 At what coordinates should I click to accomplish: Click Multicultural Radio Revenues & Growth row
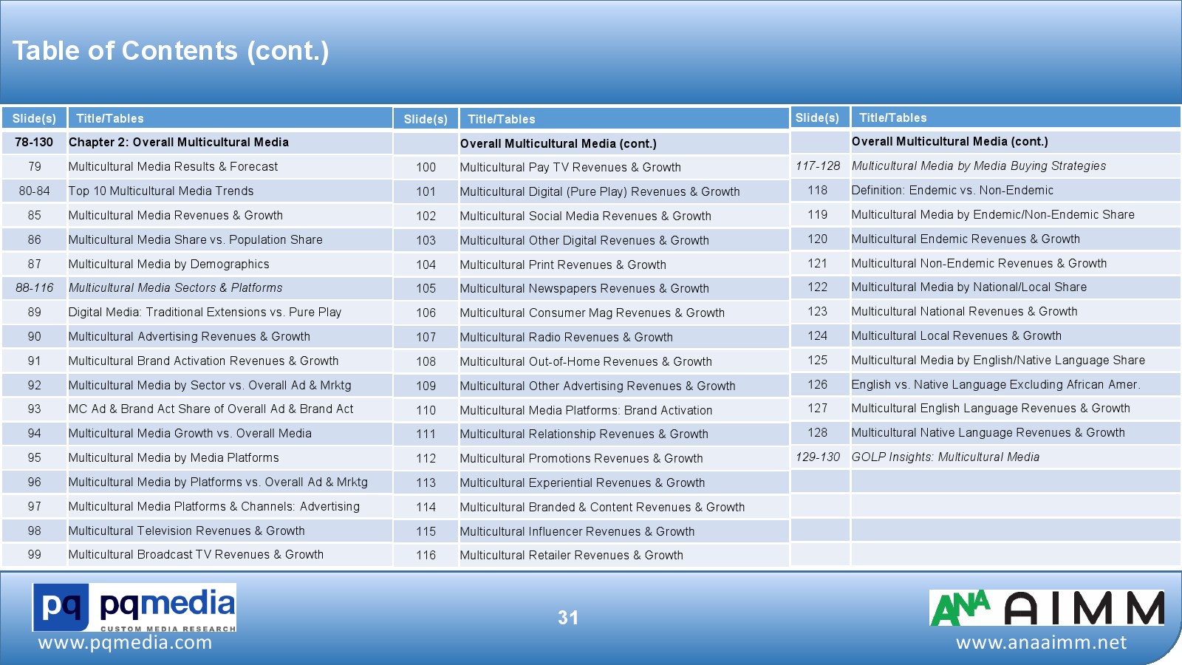[x=566, y=338]
